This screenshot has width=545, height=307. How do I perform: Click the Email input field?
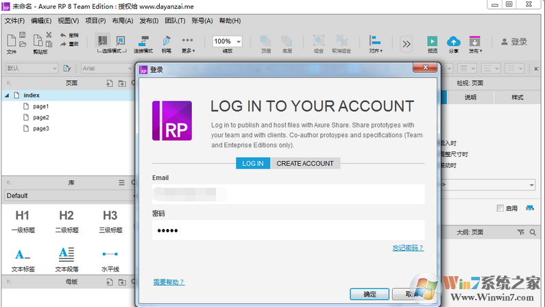tap(288, 194)
